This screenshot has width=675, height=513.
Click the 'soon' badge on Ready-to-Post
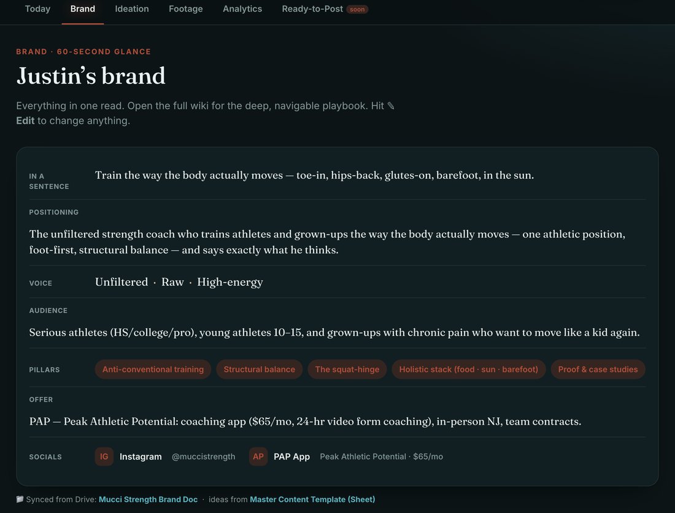(357, 9)
